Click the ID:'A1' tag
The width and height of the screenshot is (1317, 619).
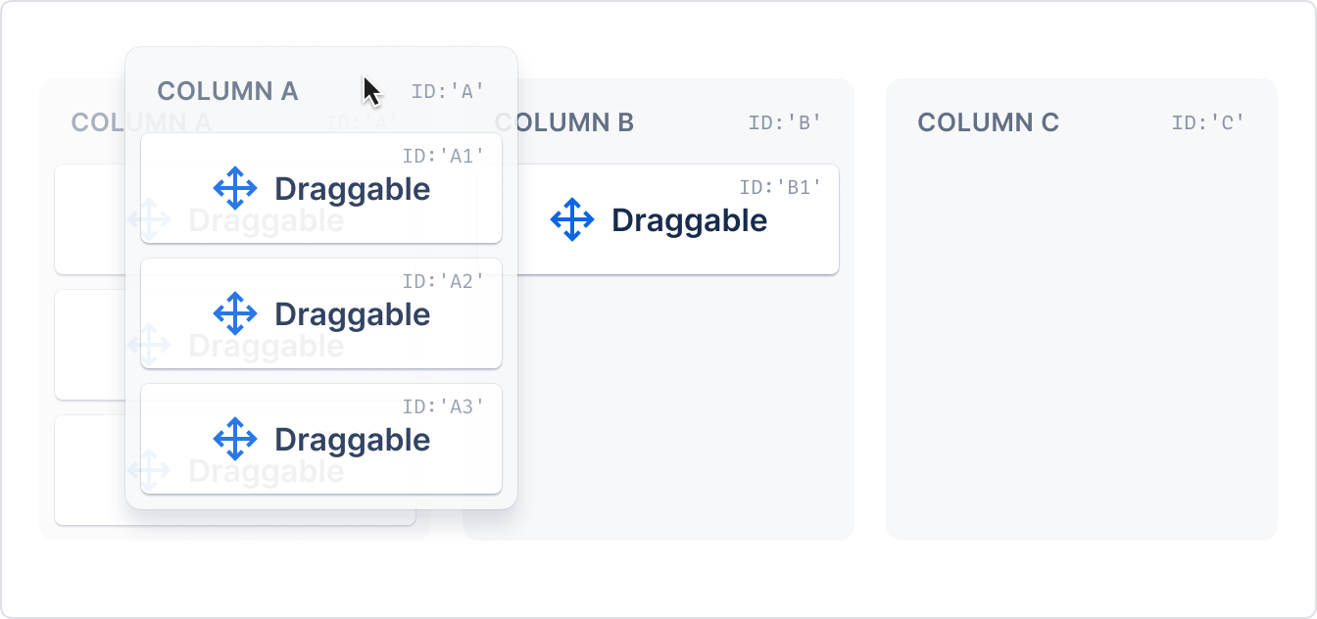pos(444,156)
